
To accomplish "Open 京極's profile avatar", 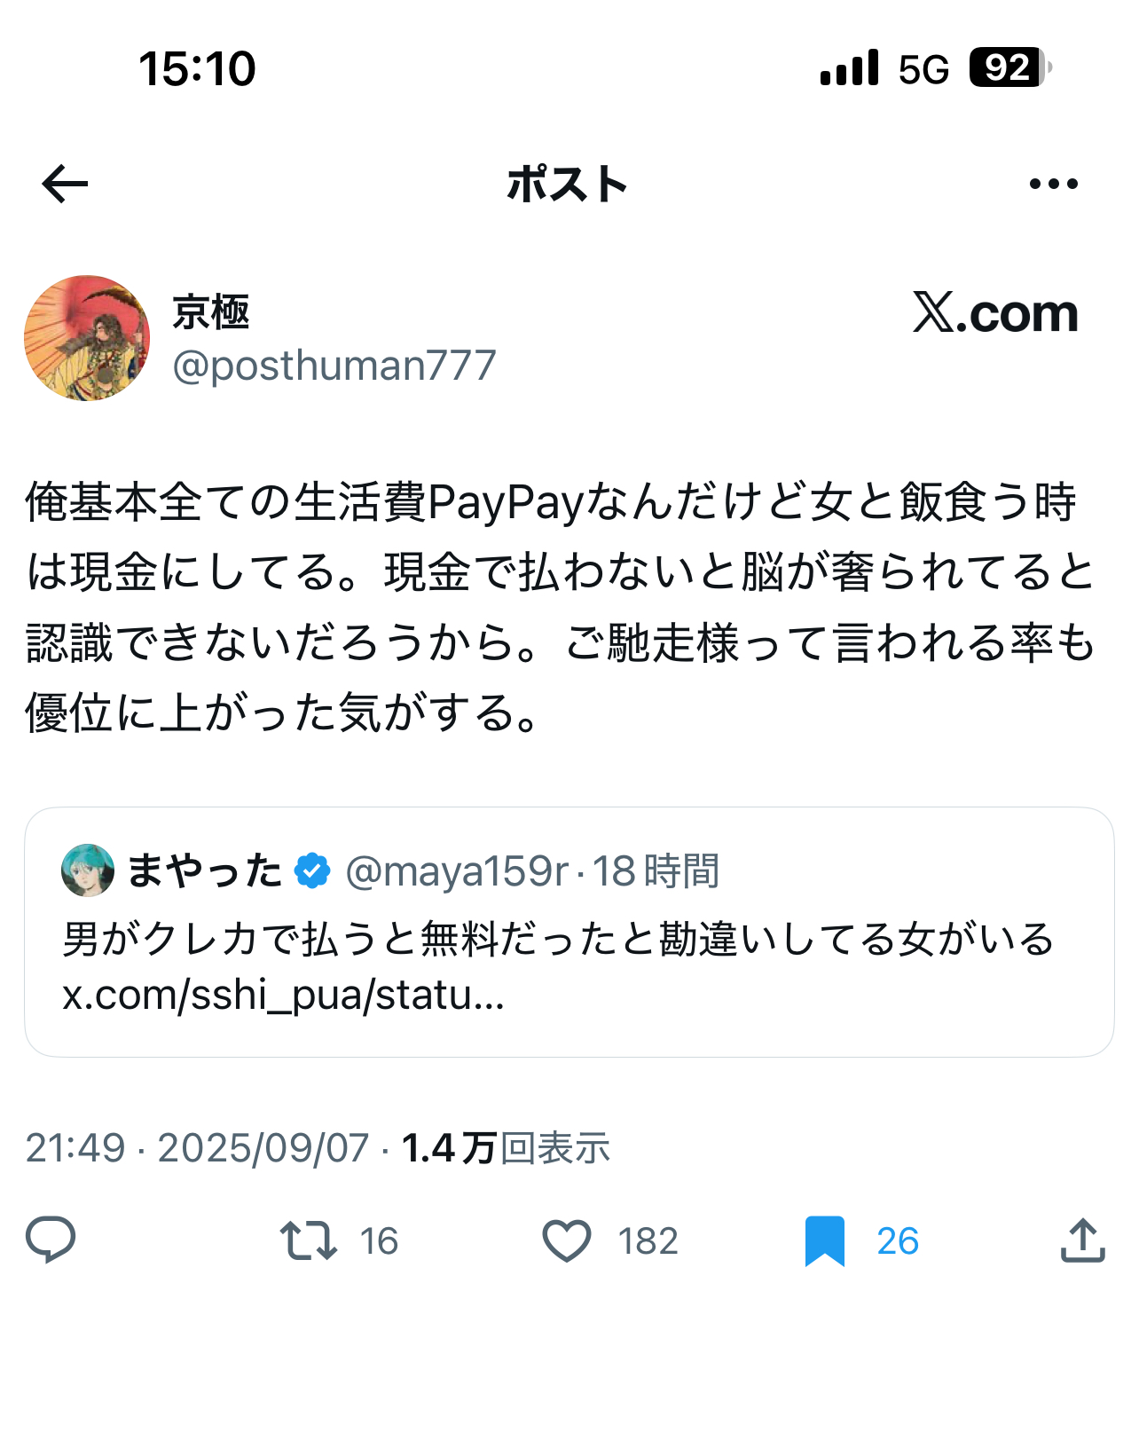I will pyautogui.click(x=87, y=338).
